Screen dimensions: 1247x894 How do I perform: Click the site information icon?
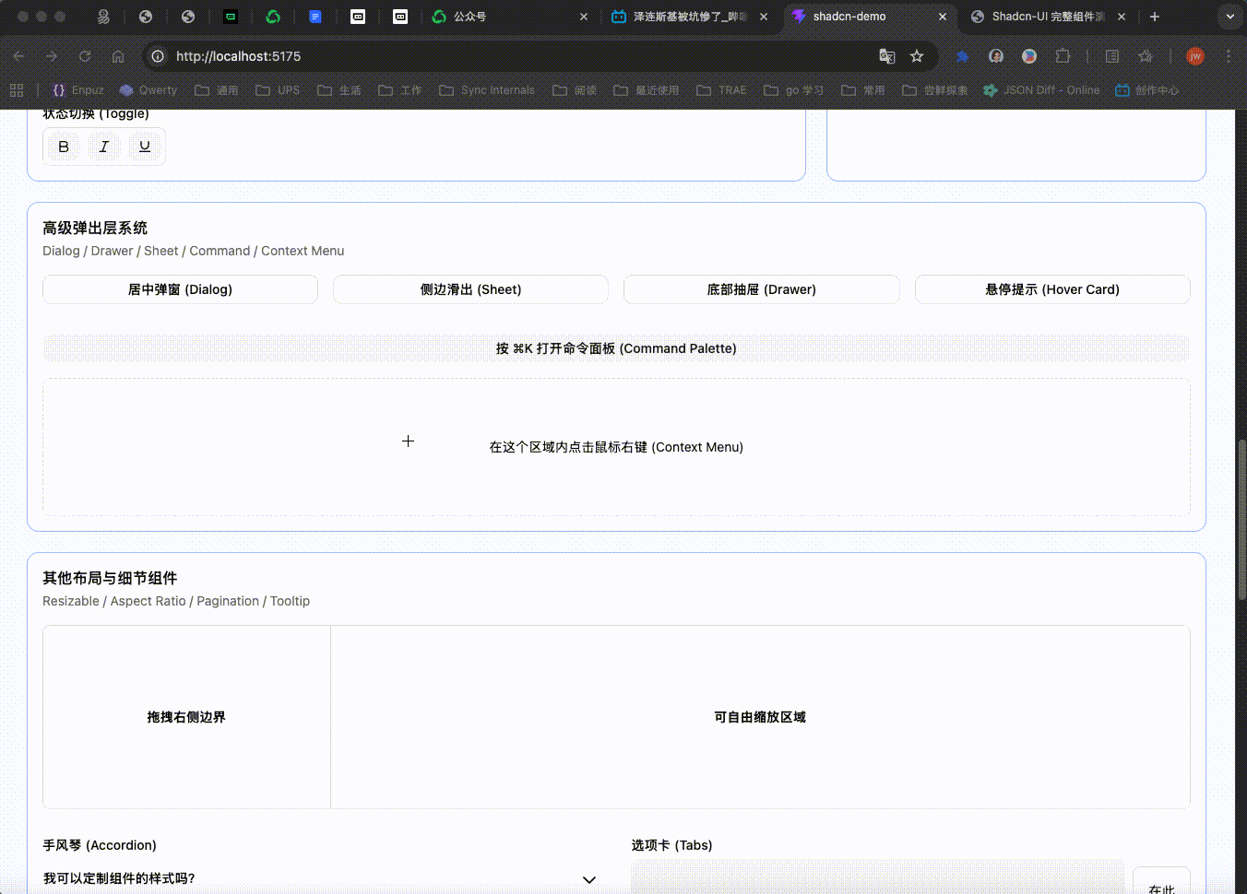pos(158,56)
